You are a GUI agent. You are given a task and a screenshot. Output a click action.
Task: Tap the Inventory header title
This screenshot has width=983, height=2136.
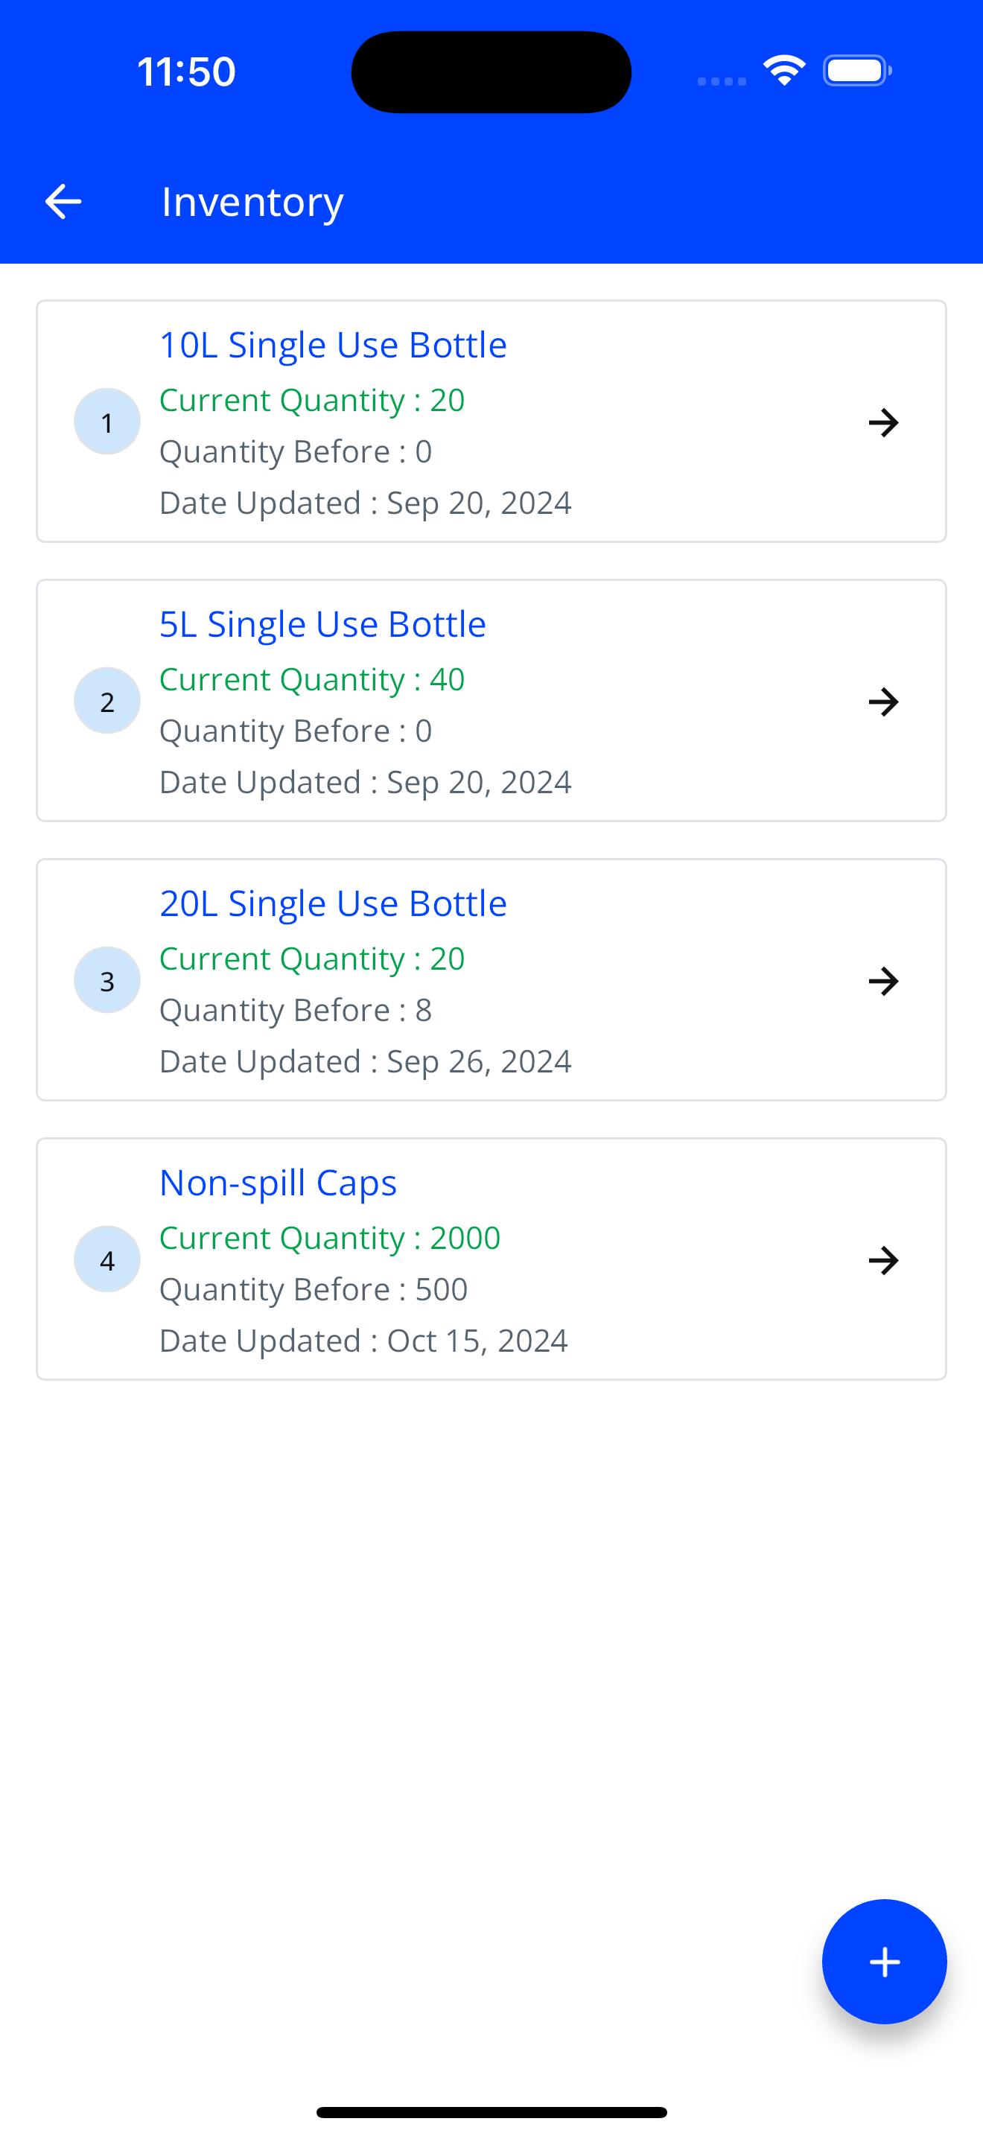click(x=252, y=202)
